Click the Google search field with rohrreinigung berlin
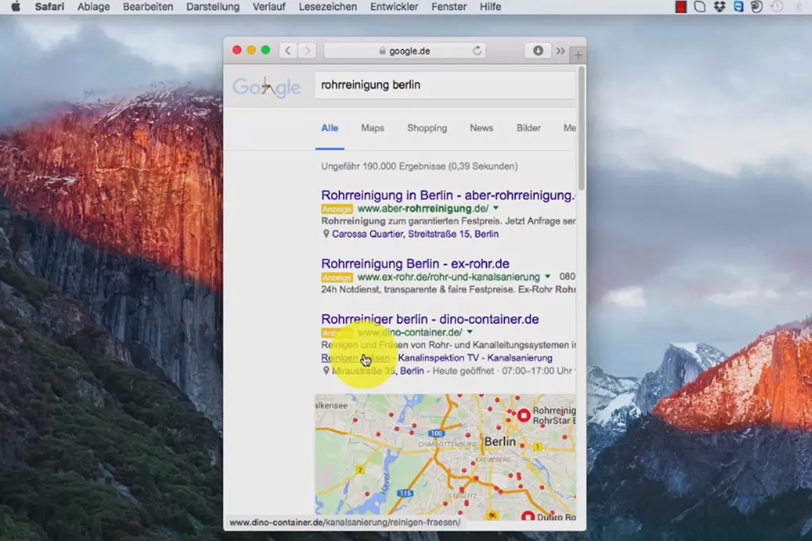The width and height of the screenshot is (812, 541). [x=445, y=85]
